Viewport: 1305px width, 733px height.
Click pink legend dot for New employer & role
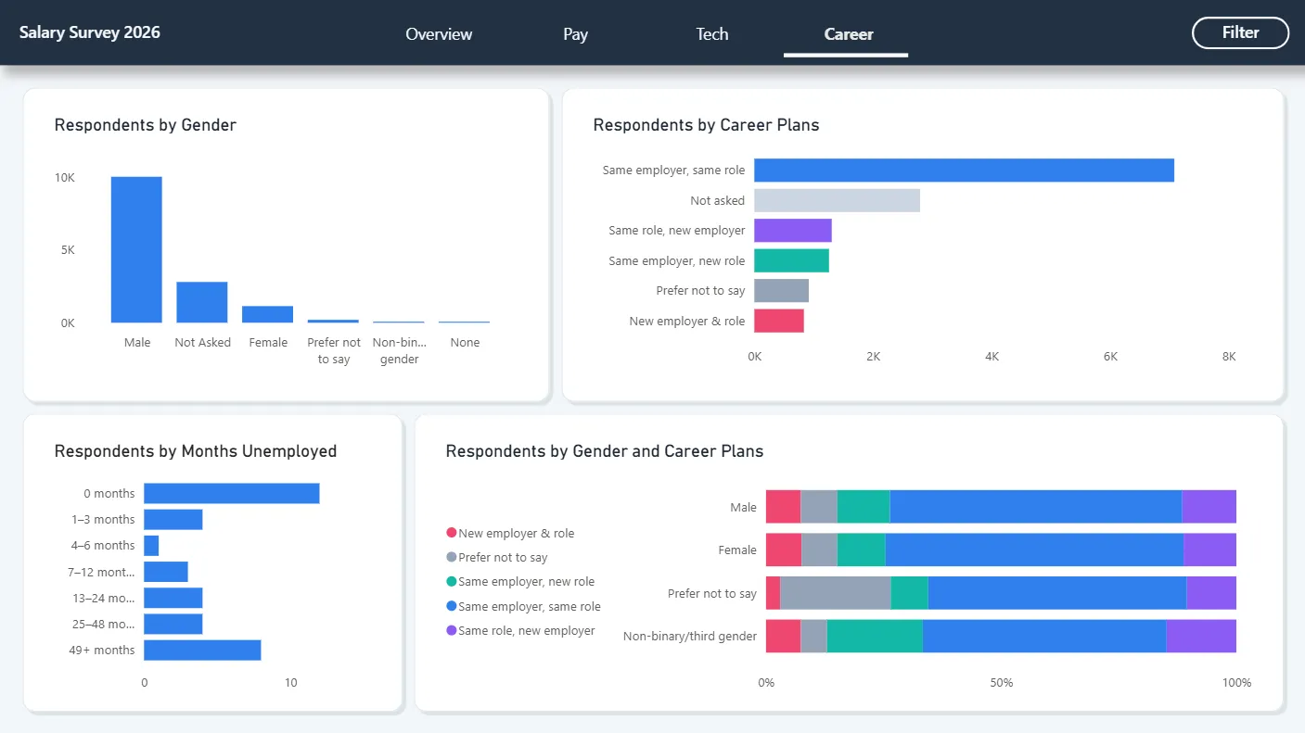click(x=452, y=533)
